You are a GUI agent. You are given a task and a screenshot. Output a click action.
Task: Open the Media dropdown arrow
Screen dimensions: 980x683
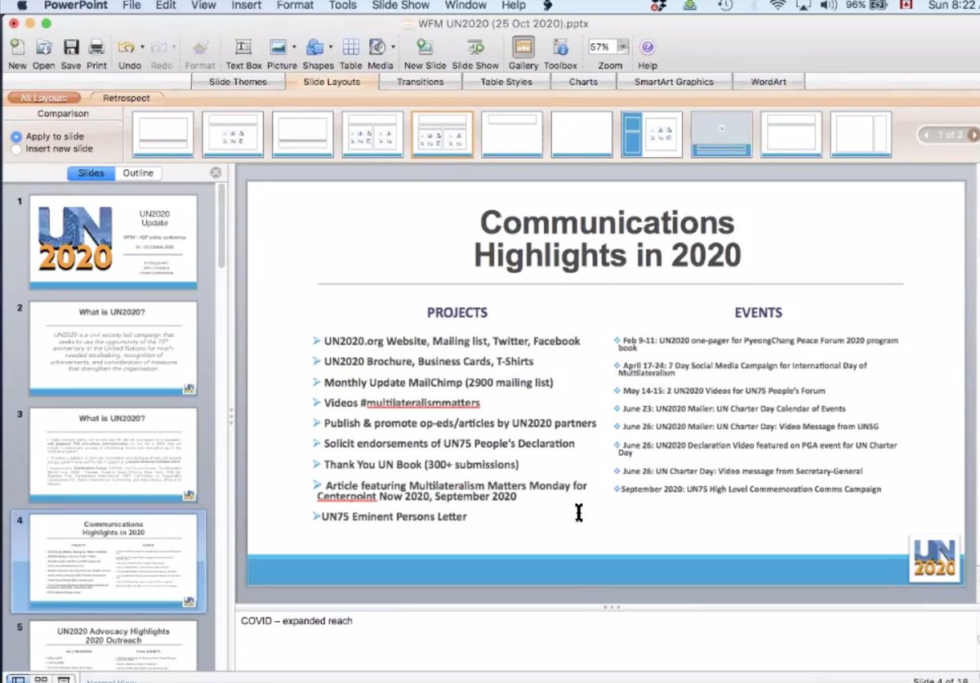(393, 47)
